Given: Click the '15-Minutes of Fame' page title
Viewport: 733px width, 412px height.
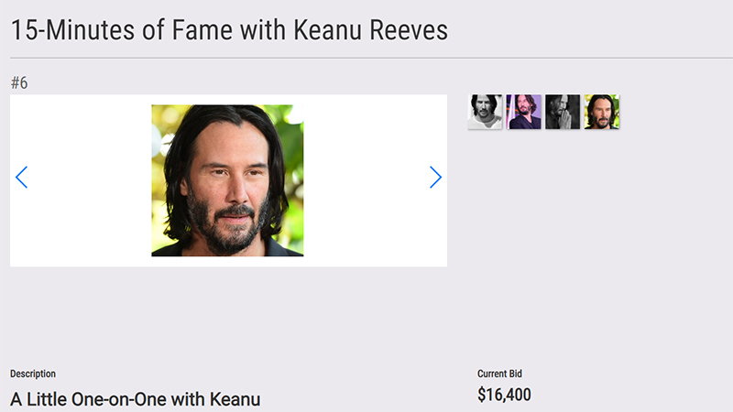Looking at the screenshot, I should 229,30.
